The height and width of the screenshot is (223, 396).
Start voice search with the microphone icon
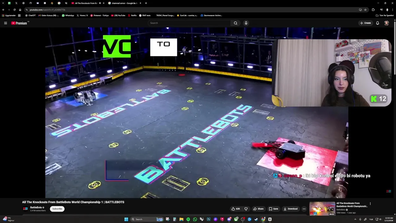pyautogui.click(x=246, y=23)
